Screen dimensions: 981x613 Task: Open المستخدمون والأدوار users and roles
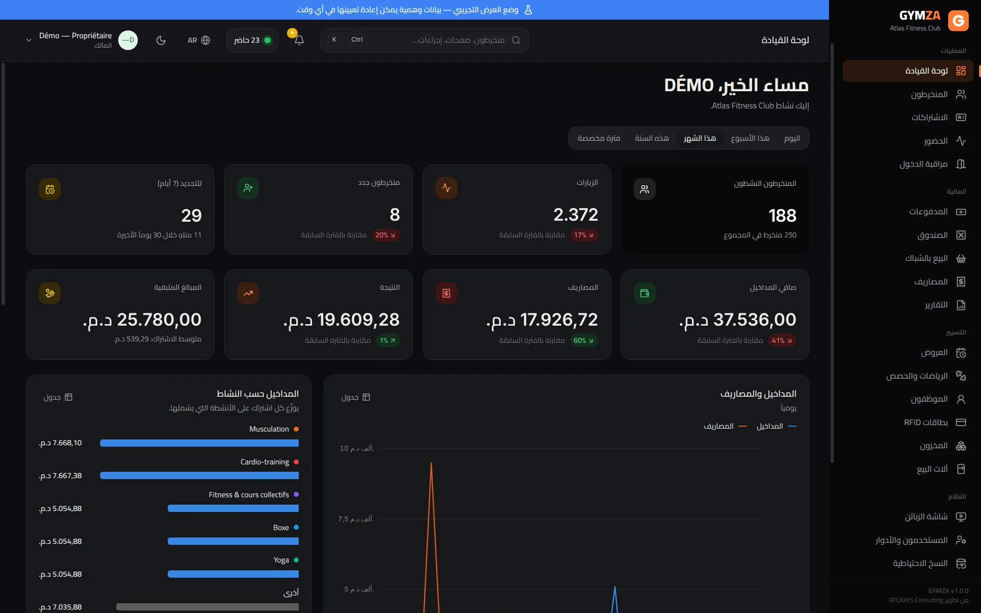(908, 540)
